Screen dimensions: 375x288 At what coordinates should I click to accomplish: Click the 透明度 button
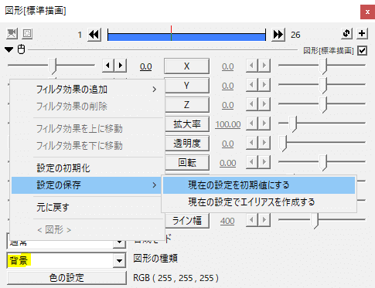(186, 144)
